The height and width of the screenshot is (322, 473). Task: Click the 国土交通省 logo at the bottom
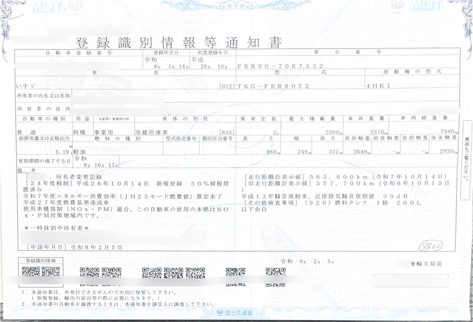[x=235, y=313]
